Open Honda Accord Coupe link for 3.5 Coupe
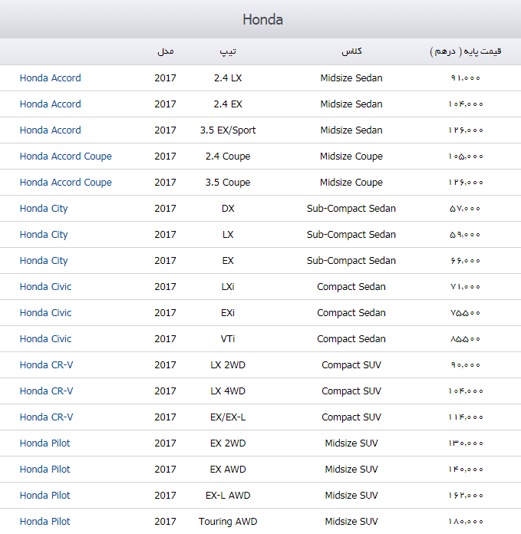Viewport: 521px width, 534px height. (x=66, y=183)
